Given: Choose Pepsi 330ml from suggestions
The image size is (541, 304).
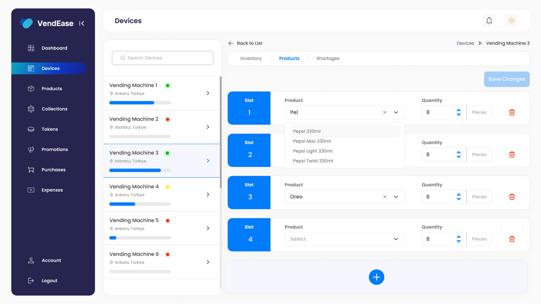Looking at the screenshot, I should click(345, 131).
